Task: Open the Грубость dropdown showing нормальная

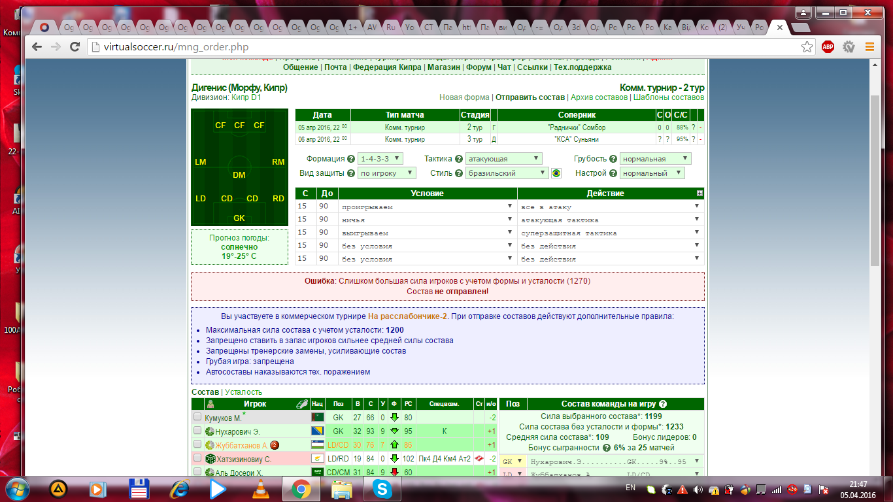Action: (656, 159)
